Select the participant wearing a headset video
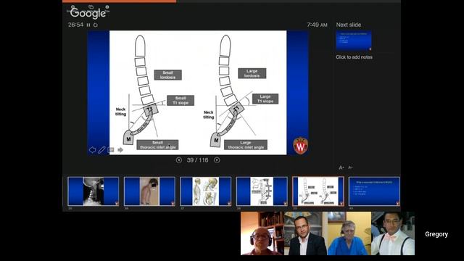The image size is (464, 261). coord(262,233)
